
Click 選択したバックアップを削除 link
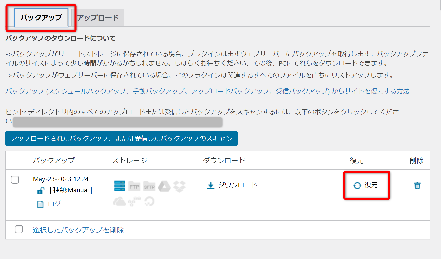point(78,230)
